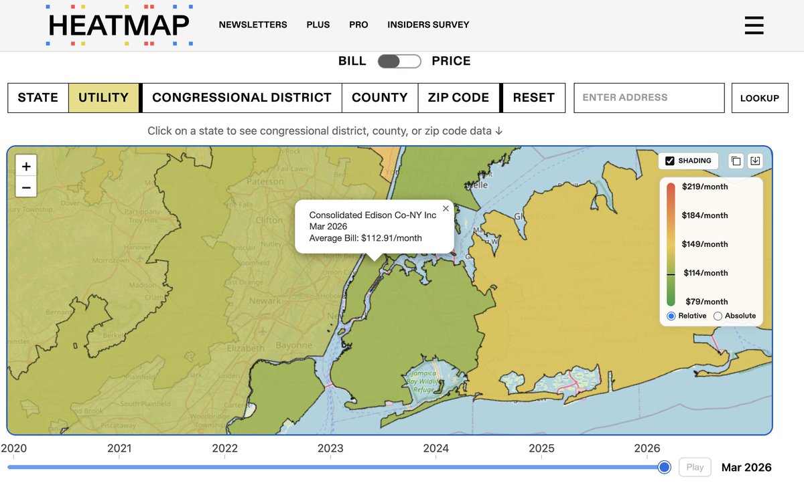Click the $184/month legend label

[x=705, y=215]
